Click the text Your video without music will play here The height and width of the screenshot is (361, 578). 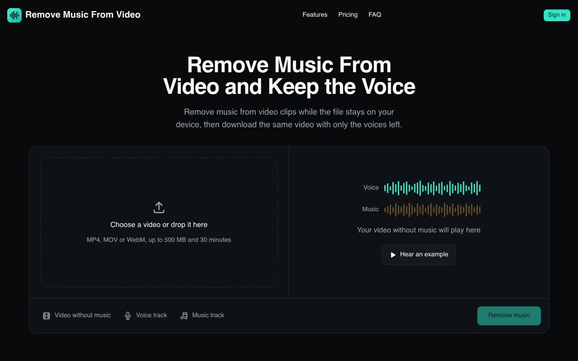pyautogui.click(x=419, y=230)
